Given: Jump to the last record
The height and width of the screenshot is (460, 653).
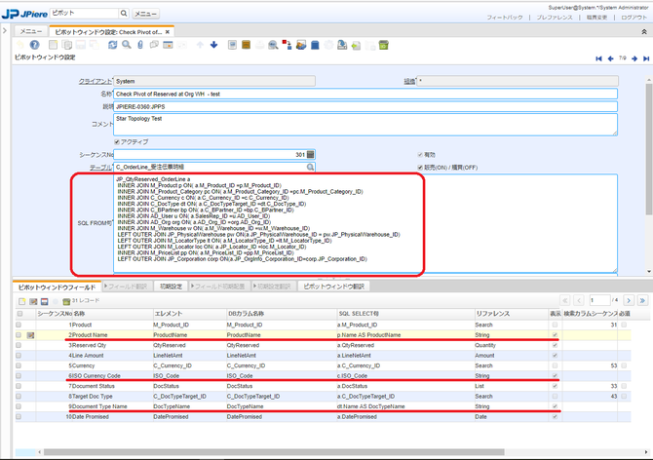Looking at the screenshot, I should click(646, 58).
